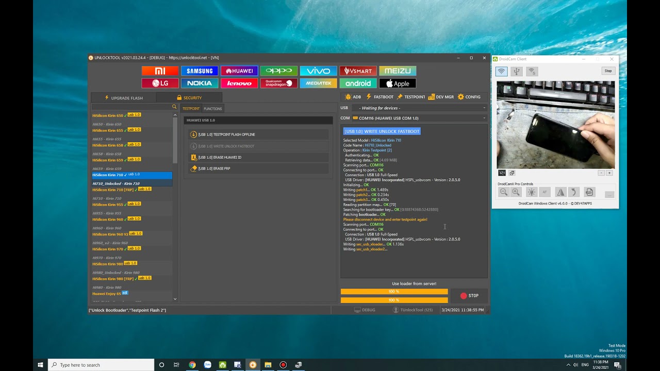Open the Testpoint tools
This screenshot has width=660, height=371.
[411, 97]
